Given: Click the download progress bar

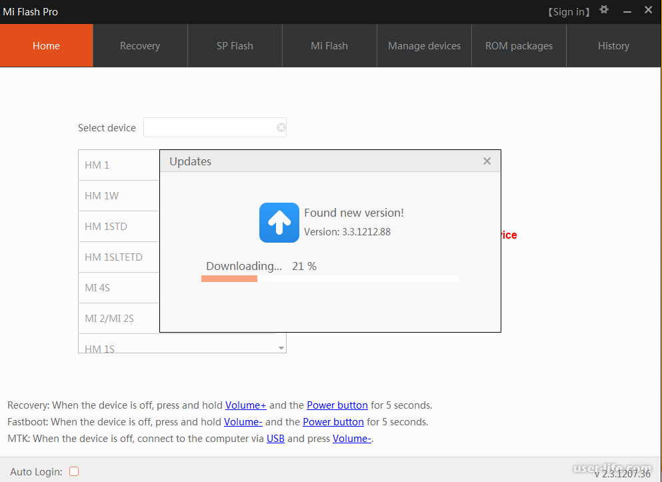Looking at the screenshot, I should point(330,279).
